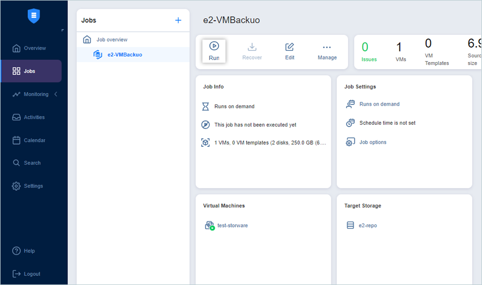Add a new job with plus icon
Screen dimensions: 482x285
(x=178, y=20)
